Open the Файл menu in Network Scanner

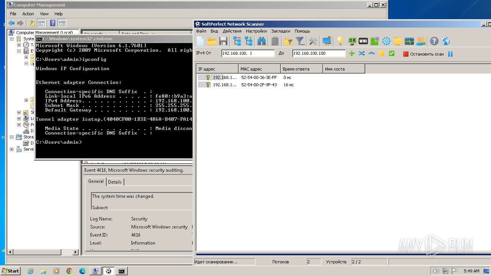[x=201, y=31]
